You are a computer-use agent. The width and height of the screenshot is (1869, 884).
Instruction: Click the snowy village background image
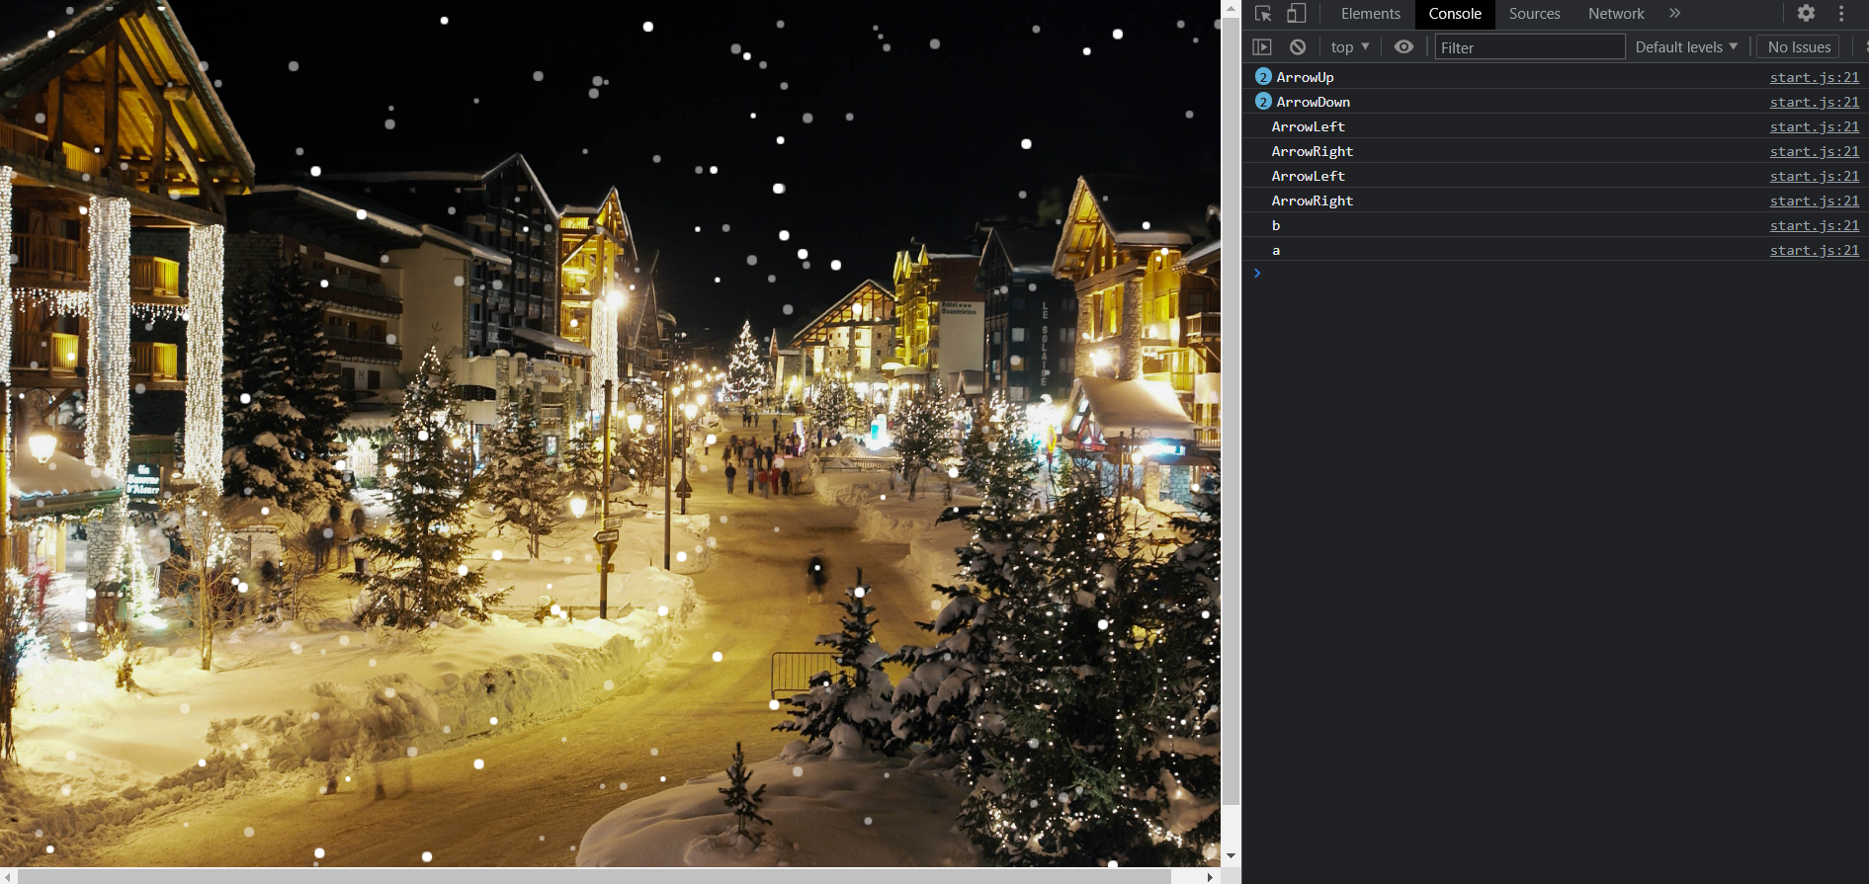click(x=610, y=434)
